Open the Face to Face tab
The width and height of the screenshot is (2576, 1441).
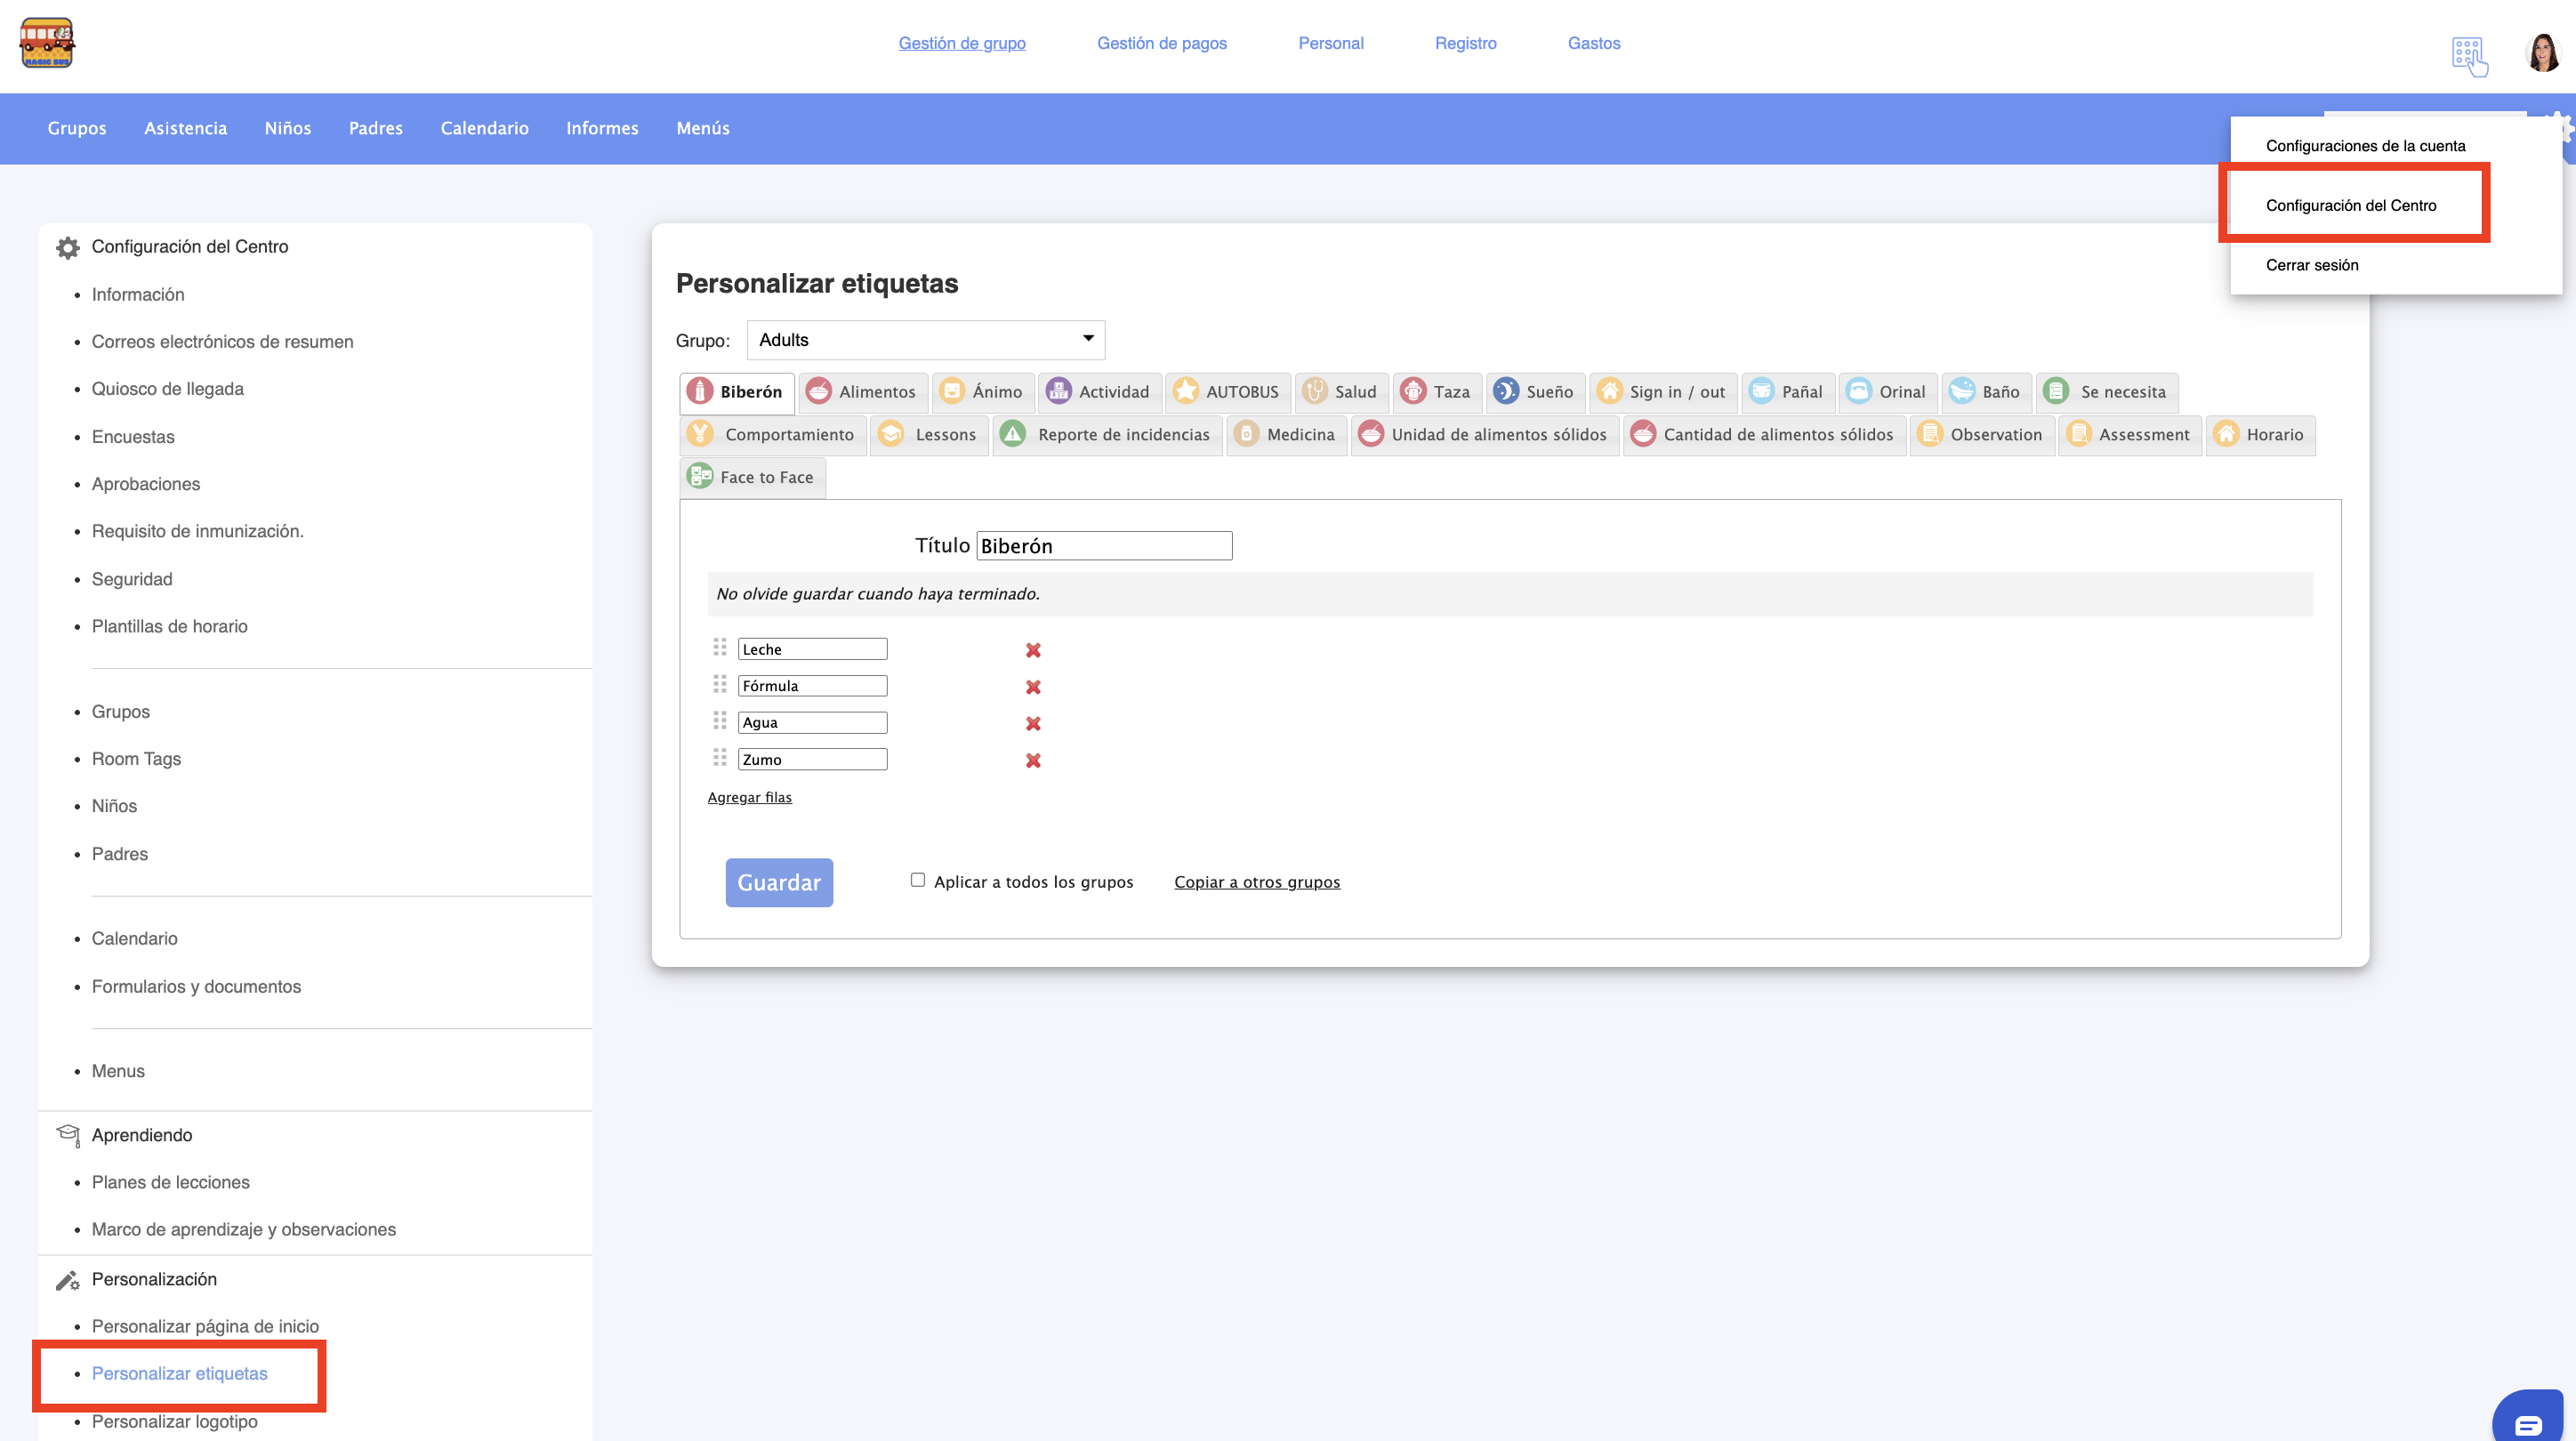tap(752, 477)
